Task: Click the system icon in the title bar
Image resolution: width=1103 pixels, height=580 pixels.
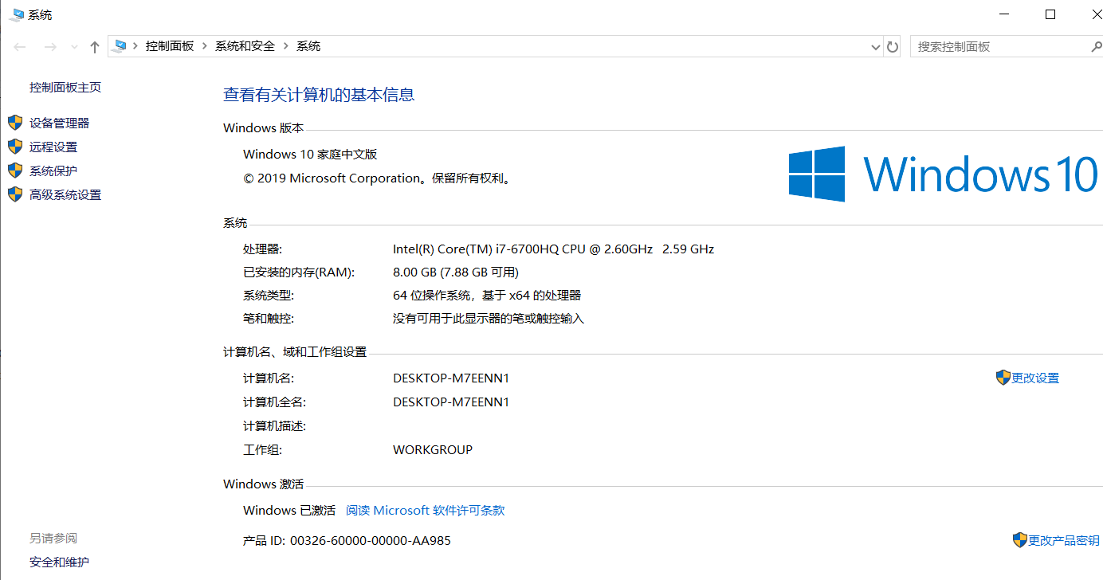Action: [16, 14]
